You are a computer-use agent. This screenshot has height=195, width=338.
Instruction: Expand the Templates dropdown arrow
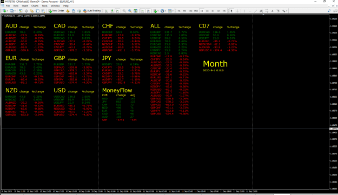pyautogui.click(x=173, y=11)
